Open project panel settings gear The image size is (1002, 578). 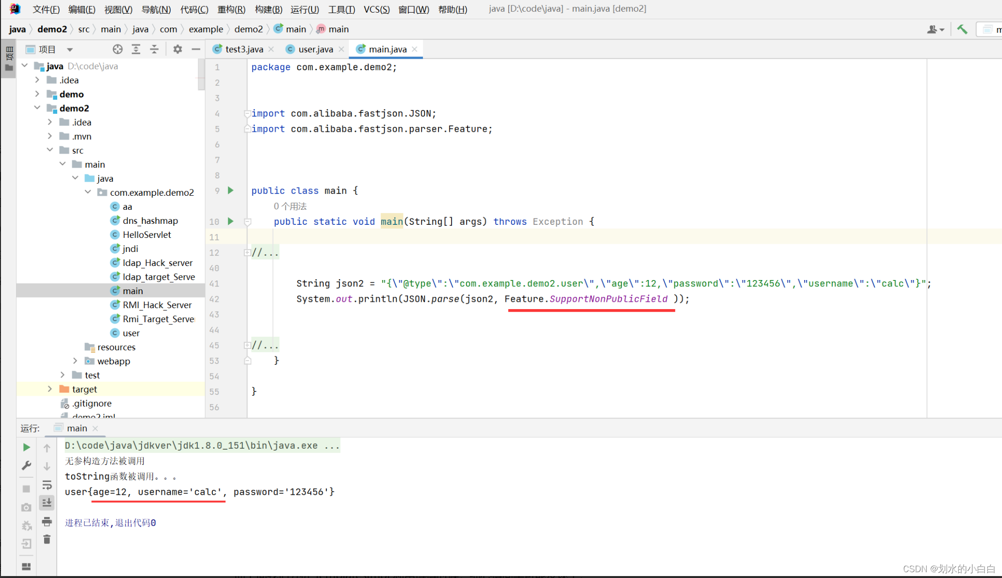pyautogui.click(x=178, y=49)
